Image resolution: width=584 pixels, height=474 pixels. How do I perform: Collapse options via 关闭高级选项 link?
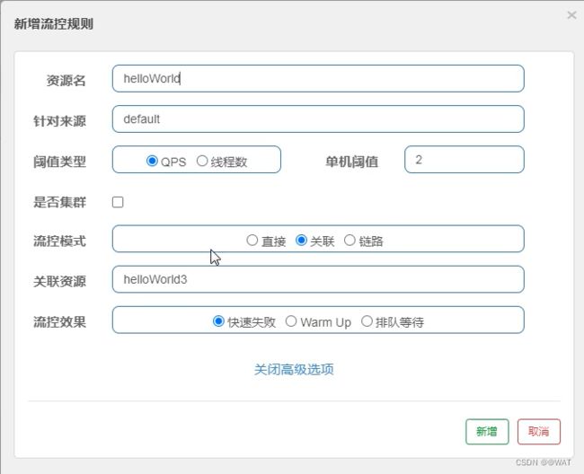point(294,370)
